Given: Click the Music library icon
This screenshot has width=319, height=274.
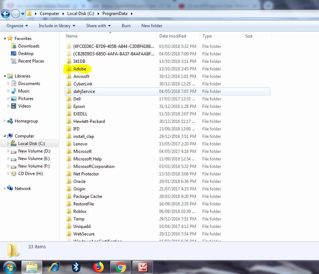Looking at the screenshot, I should (x=14, y=91).
